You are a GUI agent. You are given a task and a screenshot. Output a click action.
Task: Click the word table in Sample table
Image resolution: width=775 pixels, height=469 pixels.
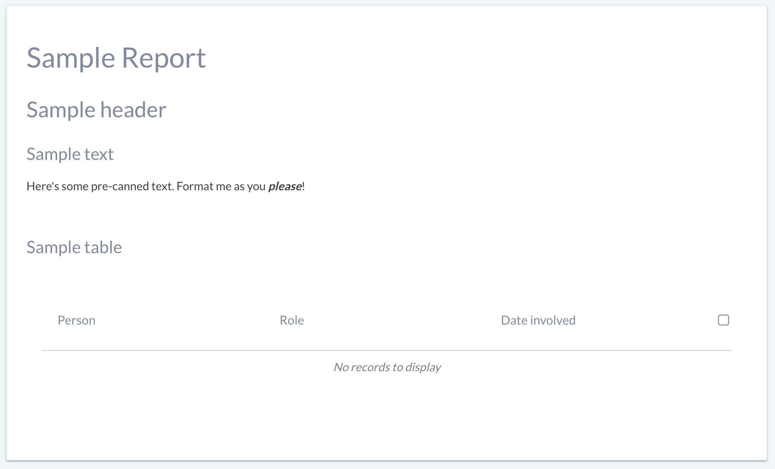click(x=103, y=247)
